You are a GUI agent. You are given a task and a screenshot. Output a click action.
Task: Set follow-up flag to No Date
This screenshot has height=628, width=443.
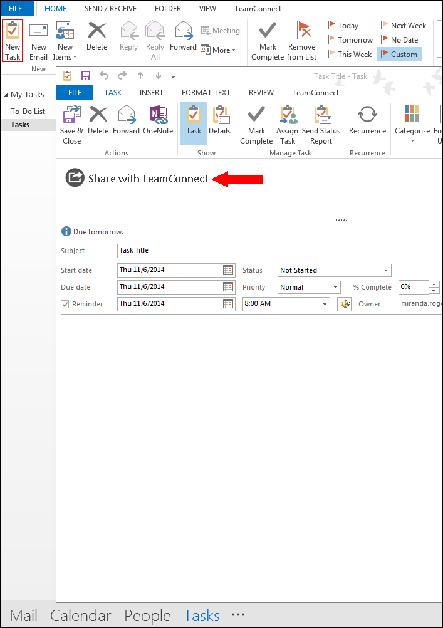pyautogui.click(x=400, y=40)
